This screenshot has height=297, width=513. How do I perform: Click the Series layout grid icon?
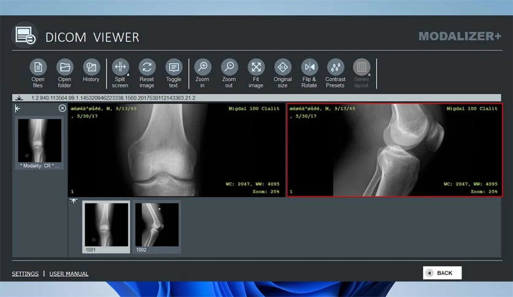point(361,67)
